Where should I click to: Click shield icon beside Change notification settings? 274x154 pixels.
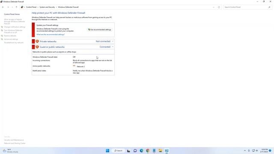coord(2,27)
